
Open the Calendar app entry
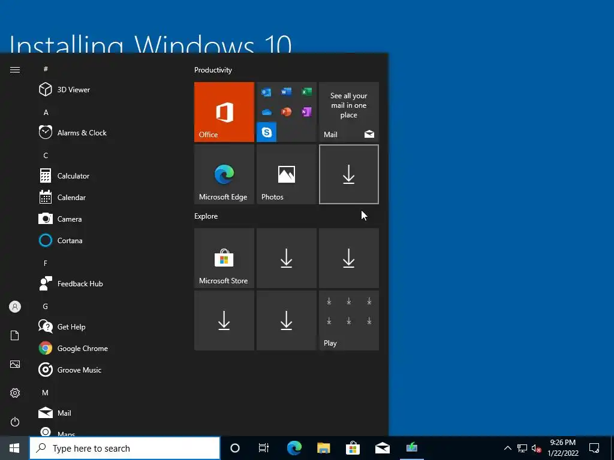[106, 197]
